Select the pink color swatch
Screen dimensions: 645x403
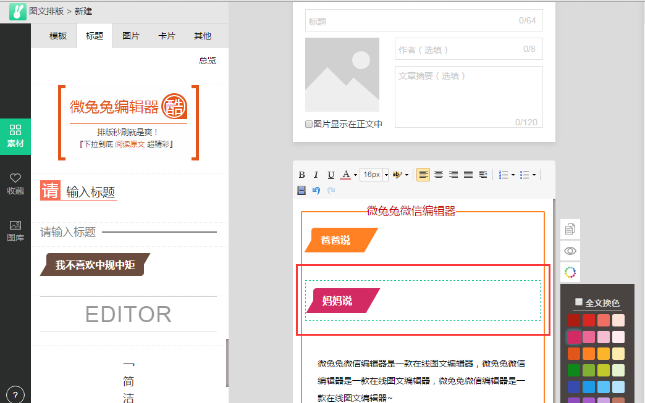coord(574,336)
